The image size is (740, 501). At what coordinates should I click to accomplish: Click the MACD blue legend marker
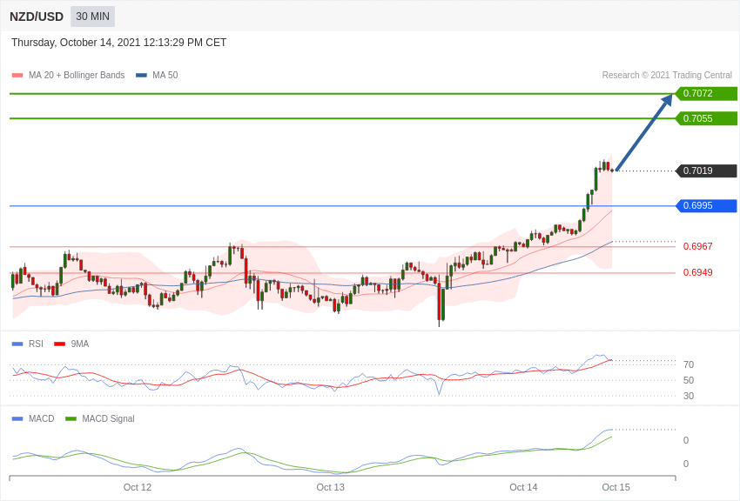tap(17, 418)
